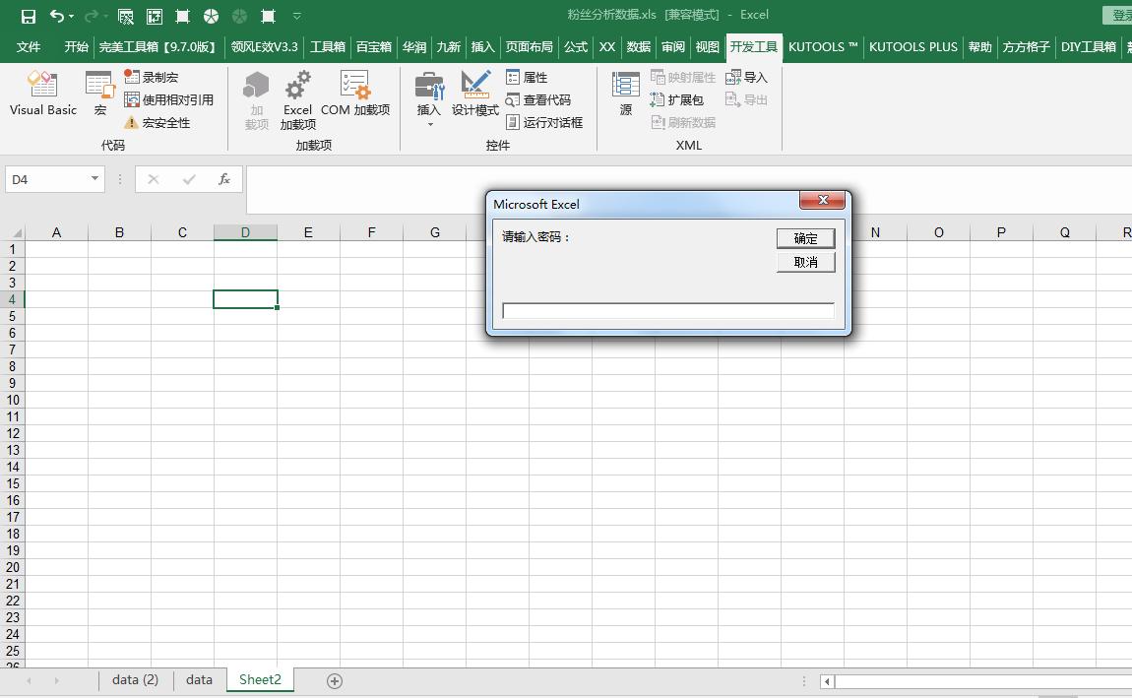1132x698 pixels.
Task: Open the Formulas (公式) tab
Action: coord(576,47)
